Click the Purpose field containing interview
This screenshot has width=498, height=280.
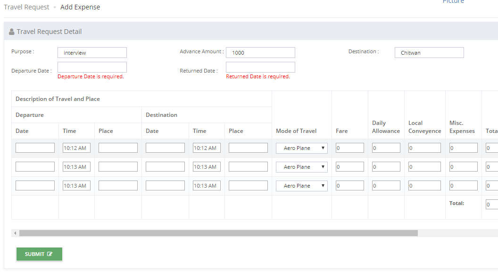tap(92, 53)
